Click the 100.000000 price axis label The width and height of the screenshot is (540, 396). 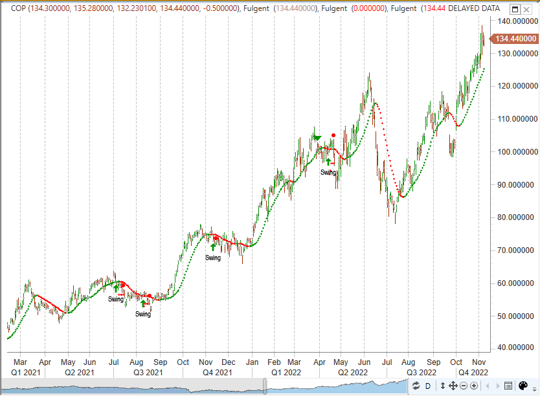(517, 151)
